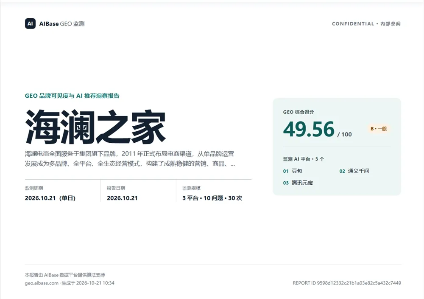Click the B · 一般 grade badge
Screen dimensions: 424x299
[379, 129]
